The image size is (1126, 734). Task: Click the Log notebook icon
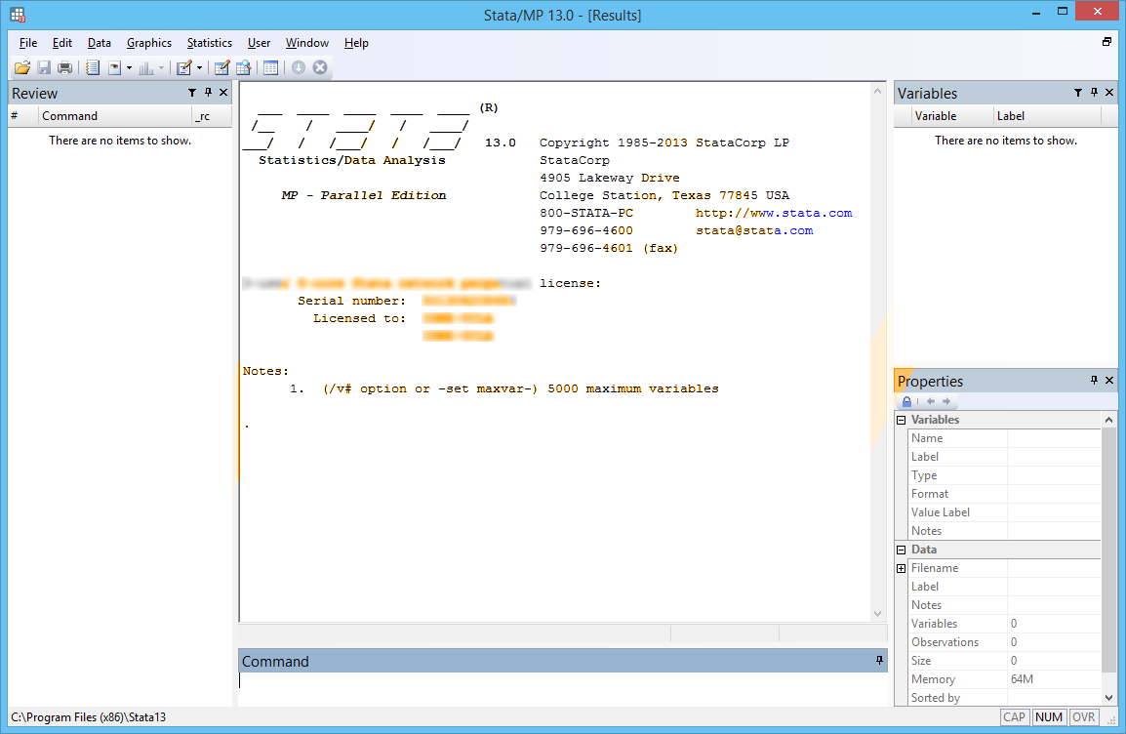[x=92, y=67]
